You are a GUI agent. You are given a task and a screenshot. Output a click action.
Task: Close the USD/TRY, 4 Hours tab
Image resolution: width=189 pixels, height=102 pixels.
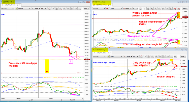pos(19,5)
